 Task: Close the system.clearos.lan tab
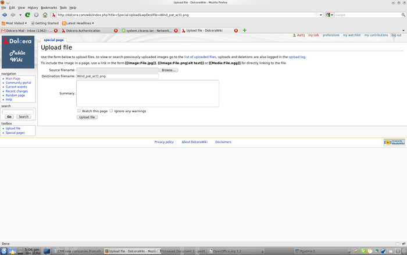tap(176, 30)
